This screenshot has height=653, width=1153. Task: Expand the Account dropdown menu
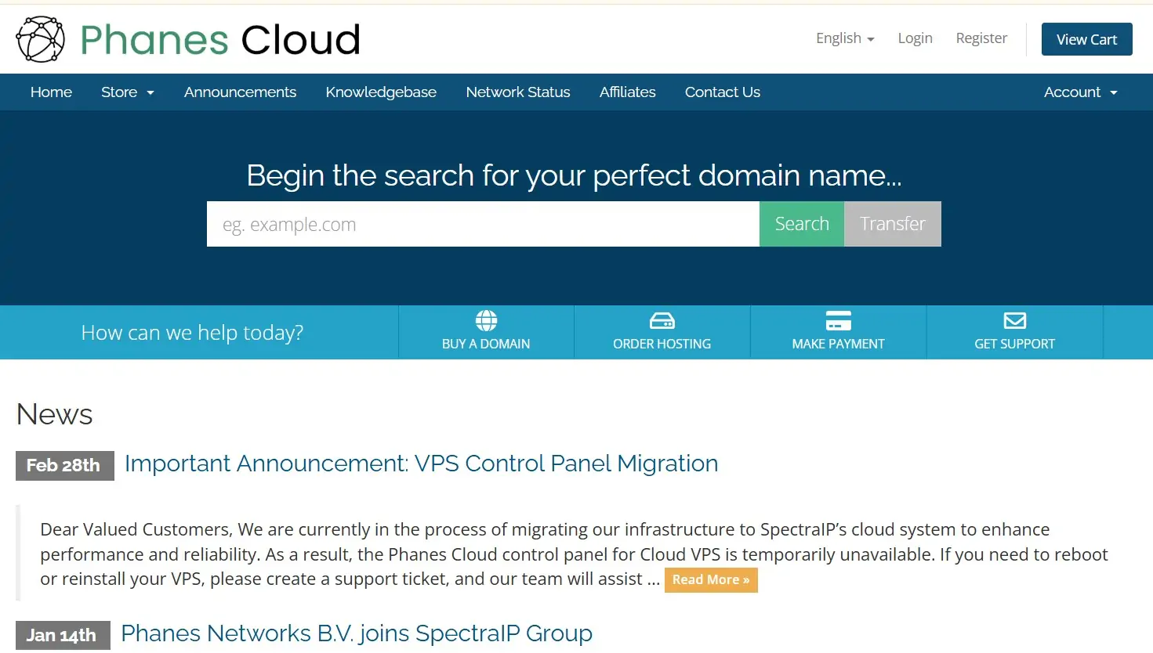(1081, 92)
